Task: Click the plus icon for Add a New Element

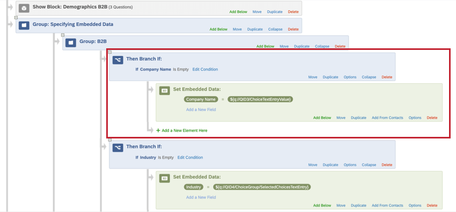Action: point(158,130)
